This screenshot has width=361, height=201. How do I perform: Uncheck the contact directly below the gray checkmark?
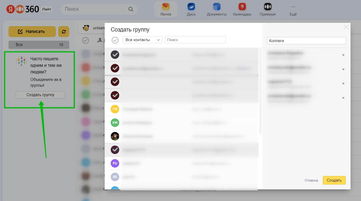pos(115,68)
